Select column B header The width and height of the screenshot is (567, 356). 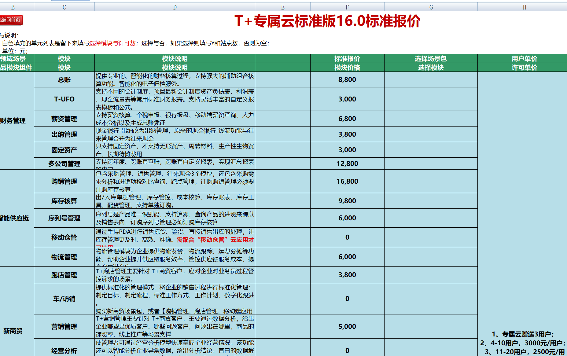tap(13, 7)
